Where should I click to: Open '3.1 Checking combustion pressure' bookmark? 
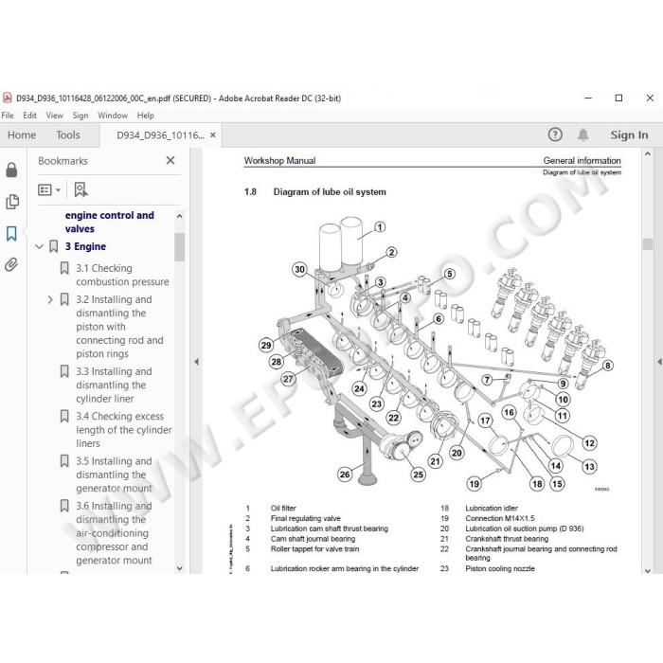click(122, 275)
